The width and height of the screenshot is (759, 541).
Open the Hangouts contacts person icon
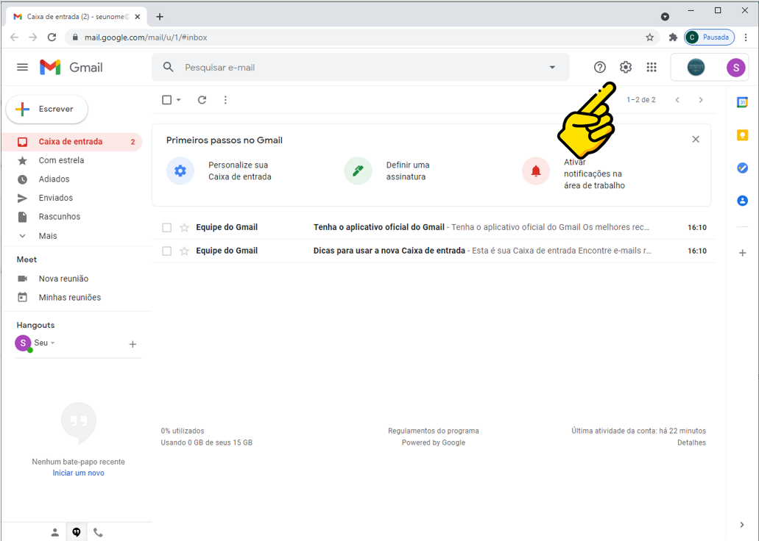[x=54, y=532]
